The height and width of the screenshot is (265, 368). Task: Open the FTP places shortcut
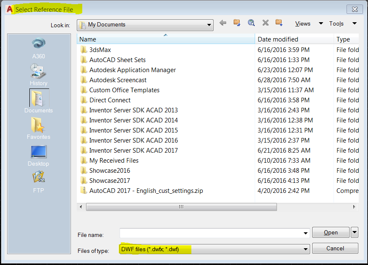point(39,182)
